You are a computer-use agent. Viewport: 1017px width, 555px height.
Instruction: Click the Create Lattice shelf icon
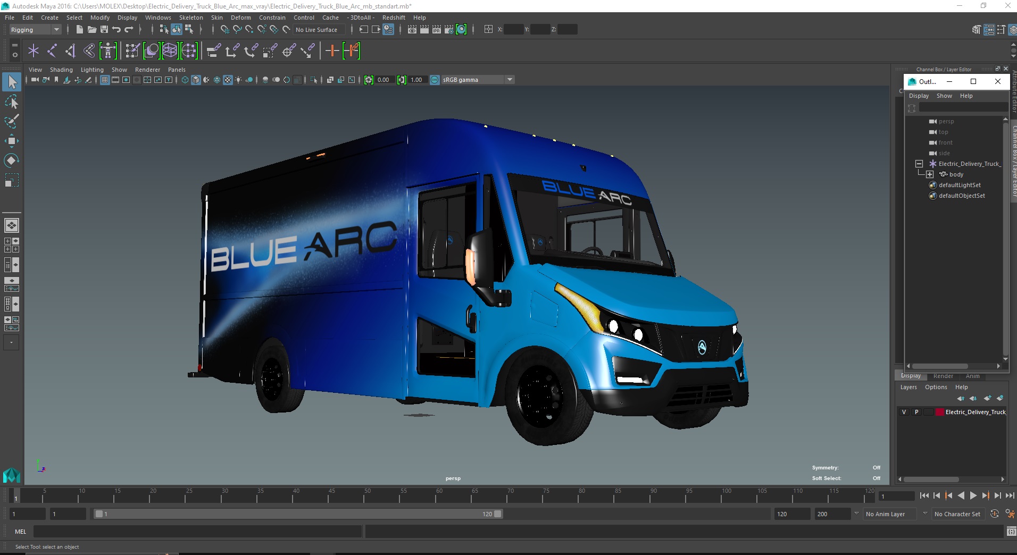pyautogui.click(x=170, y=51)
